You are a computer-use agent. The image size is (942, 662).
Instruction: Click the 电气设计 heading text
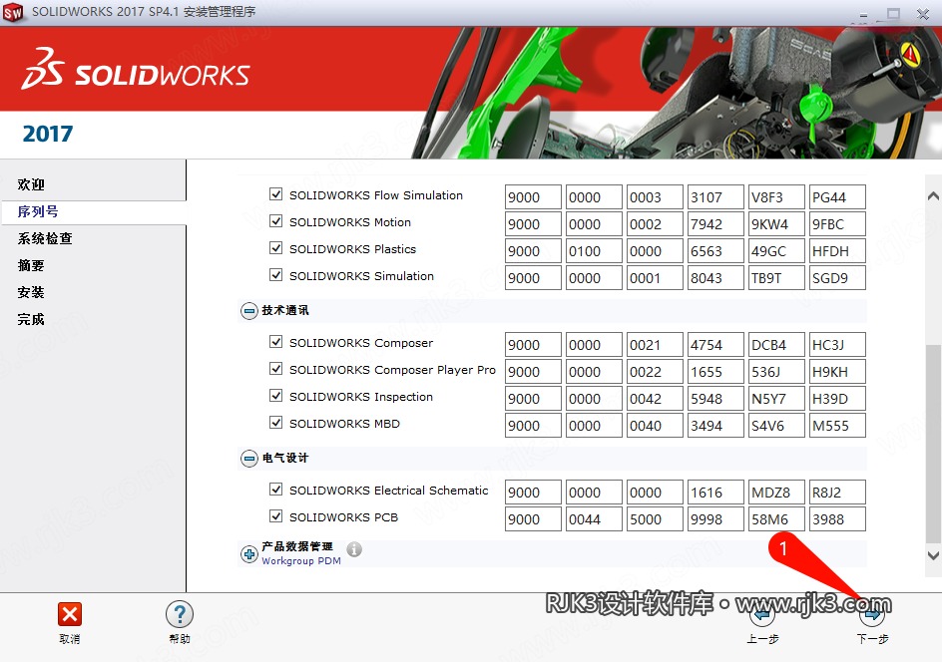pos(285,458)
